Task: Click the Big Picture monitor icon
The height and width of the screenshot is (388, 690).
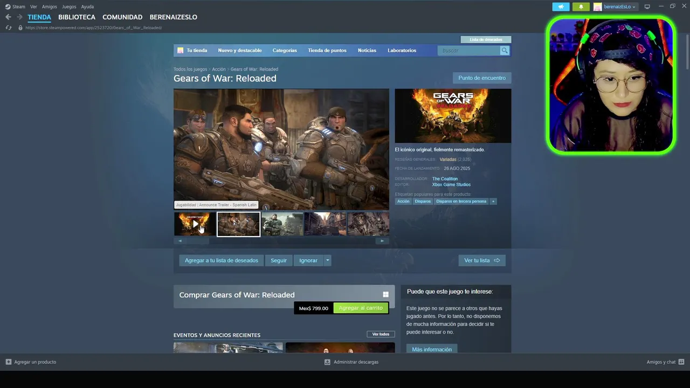Action: tap(647, 6)
